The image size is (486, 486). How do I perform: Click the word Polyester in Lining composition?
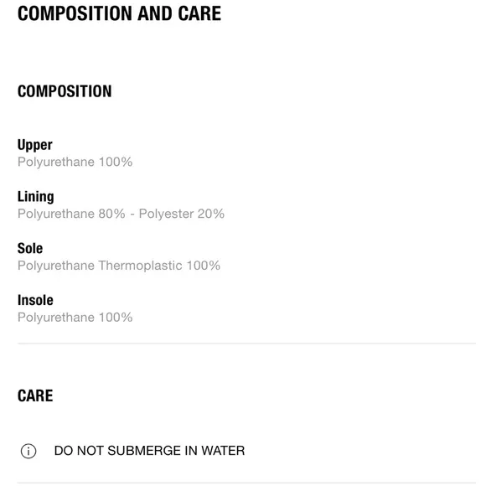(166, 215)
